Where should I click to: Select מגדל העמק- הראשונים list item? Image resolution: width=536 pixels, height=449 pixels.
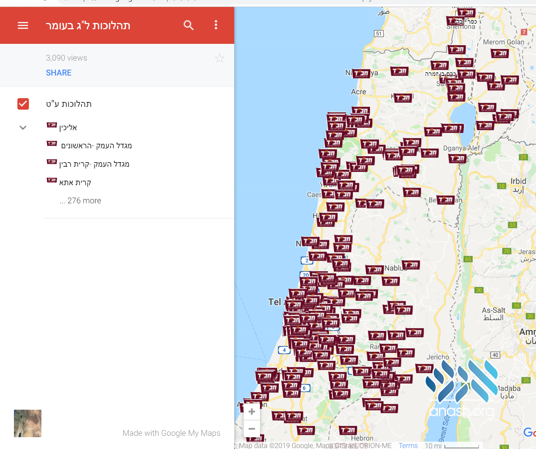tap(96, 145)
